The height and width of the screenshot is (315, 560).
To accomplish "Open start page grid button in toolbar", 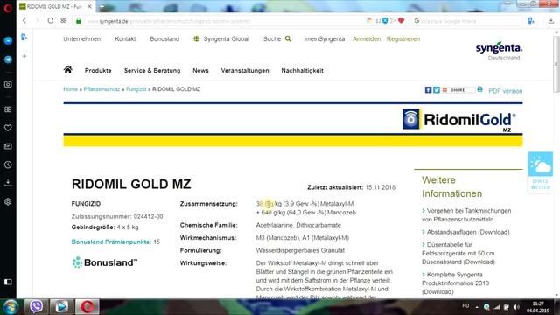I will 64,21.
